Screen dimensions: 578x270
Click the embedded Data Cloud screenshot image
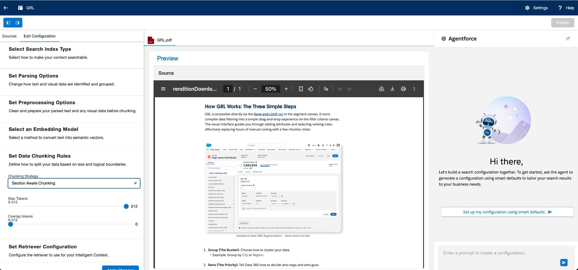[273, 188]
